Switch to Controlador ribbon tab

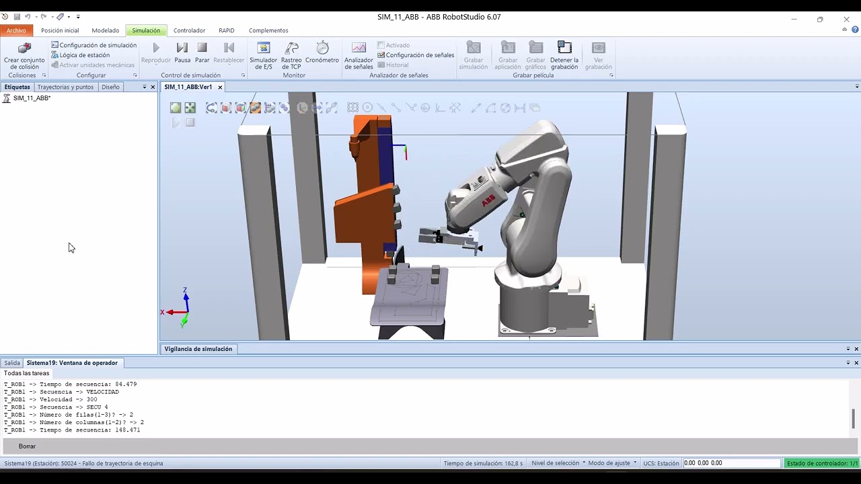(x=189, y=30)
